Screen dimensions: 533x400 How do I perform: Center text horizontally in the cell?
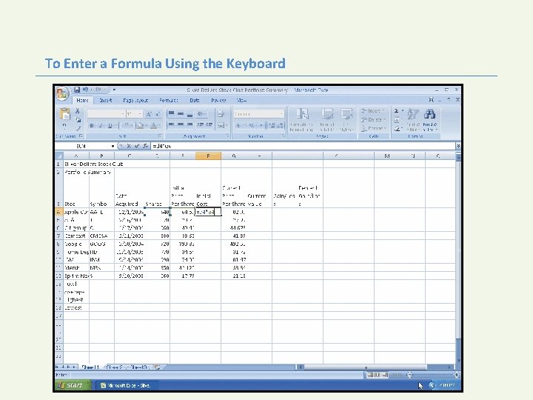click(181, 125)
